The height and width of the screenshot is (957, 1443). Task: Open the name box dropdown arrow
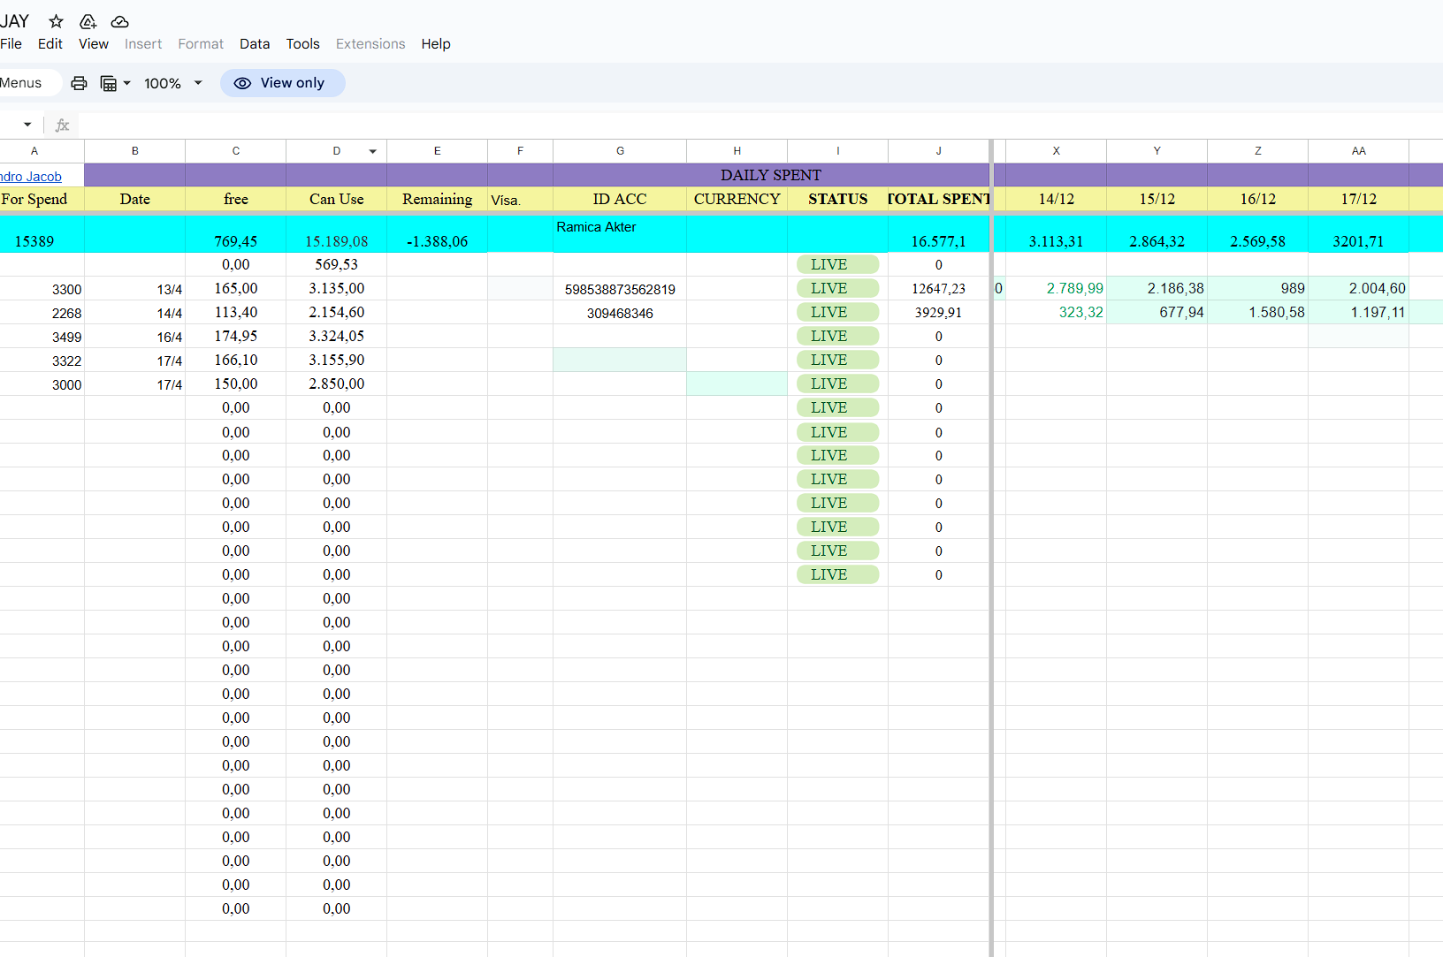click(27, 125)
